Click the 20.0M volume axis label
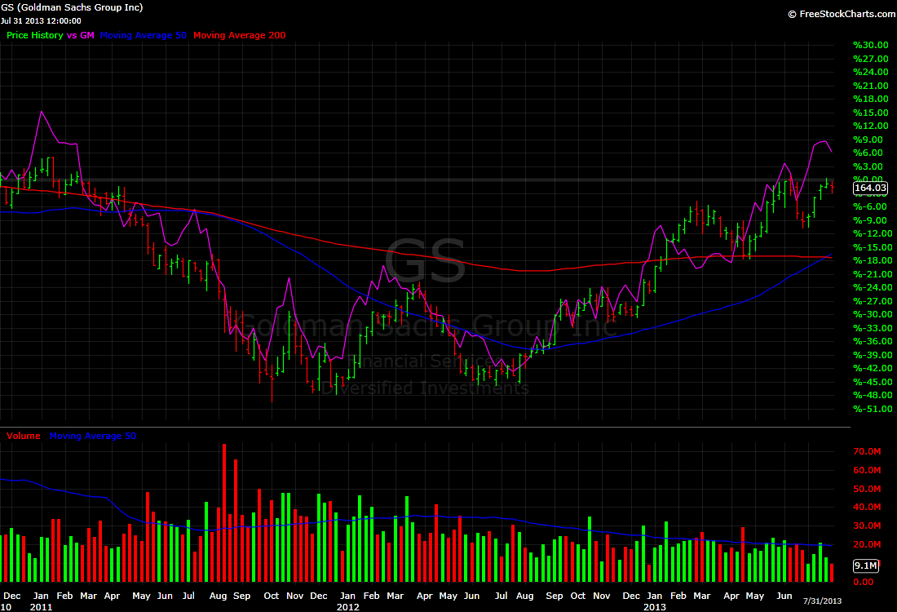This screenshot has height=612, width=897. point(867,544)
